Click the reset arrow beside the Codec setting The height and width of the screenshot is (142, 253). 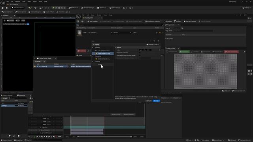tap(160, 50)
